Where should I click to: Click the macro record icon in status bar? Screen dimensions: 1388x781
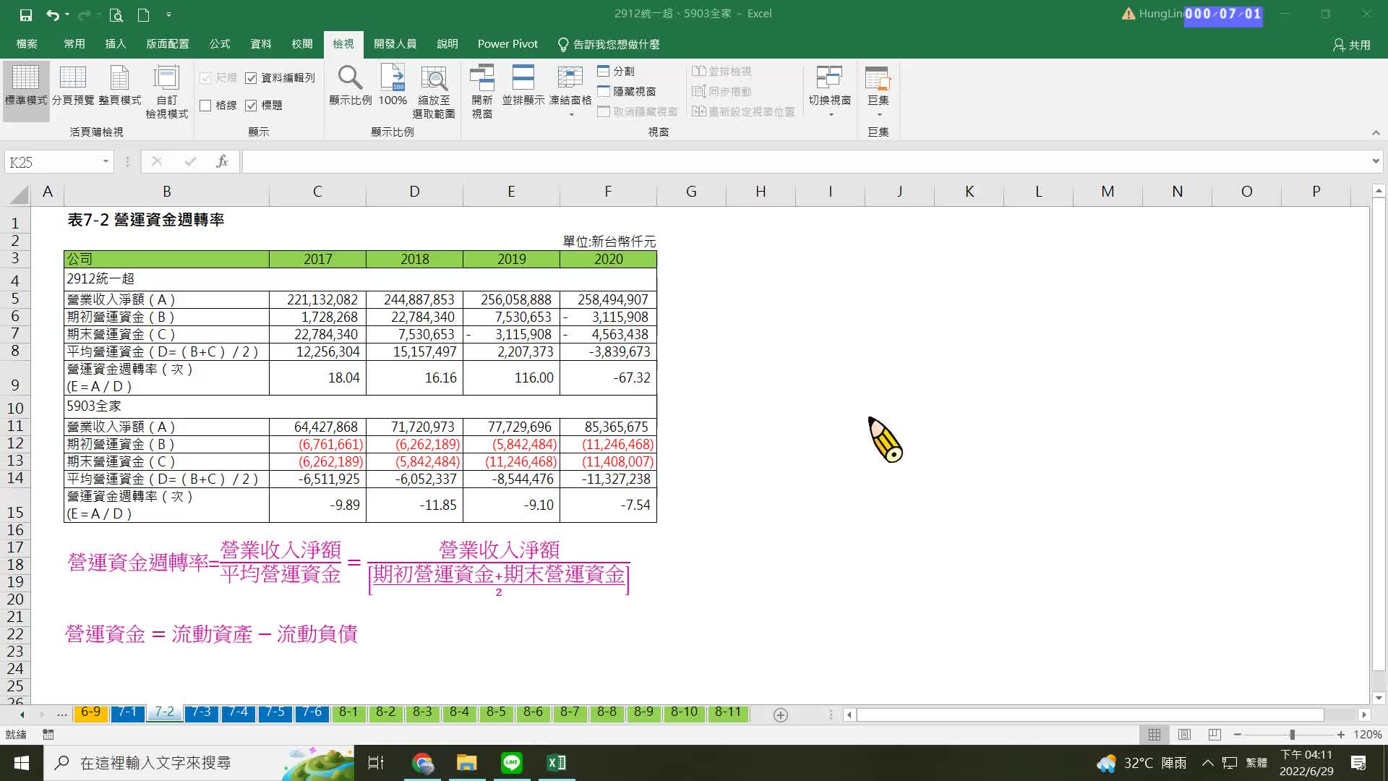pyautogui.click(x=48, y=734)
